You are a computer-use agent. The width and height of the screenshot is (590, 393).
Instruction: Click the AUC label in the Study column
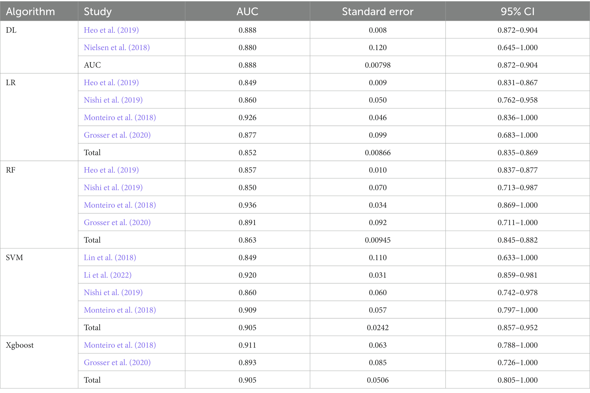pos(92,65)
